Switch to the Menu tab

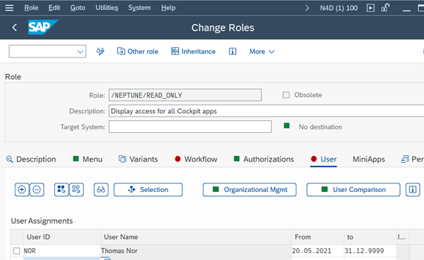[x=87, y=159]
